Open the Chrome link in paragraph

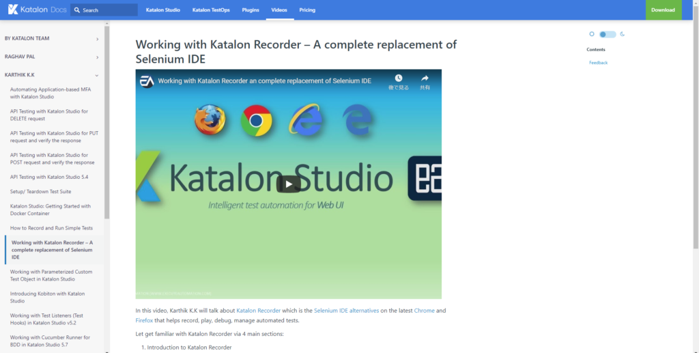pos(424,311)
